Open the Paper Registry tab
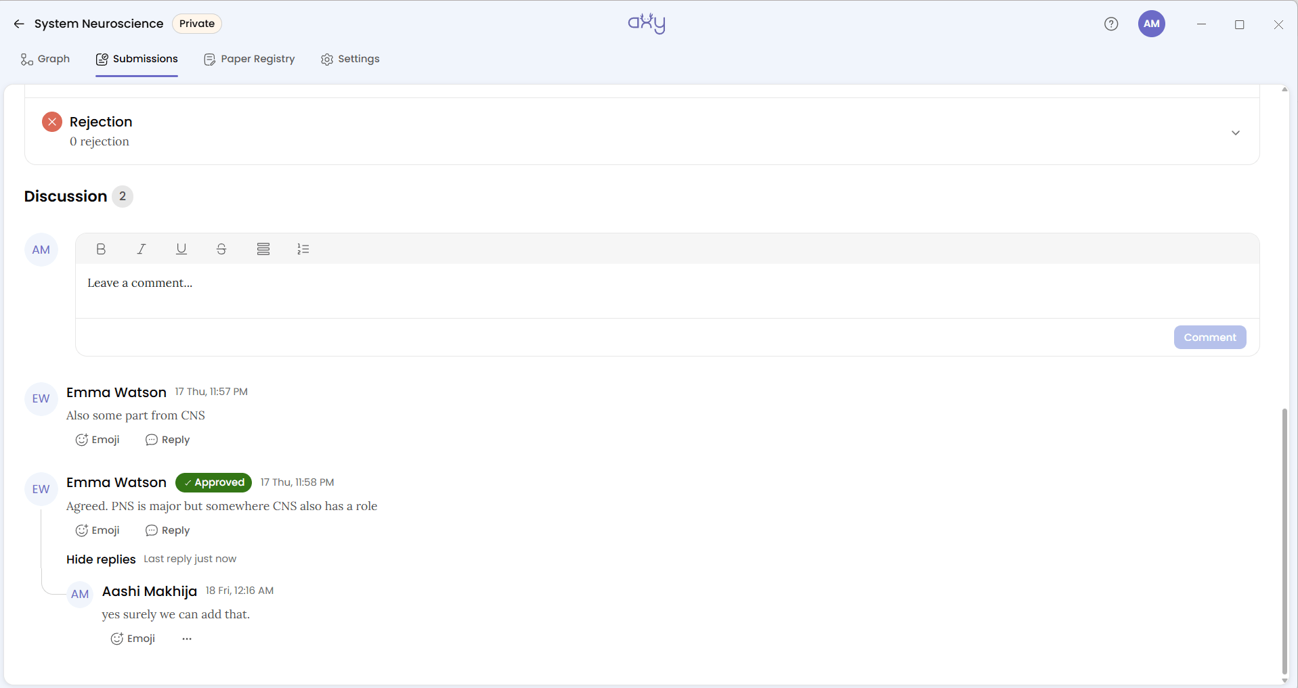 click(249, 59)
